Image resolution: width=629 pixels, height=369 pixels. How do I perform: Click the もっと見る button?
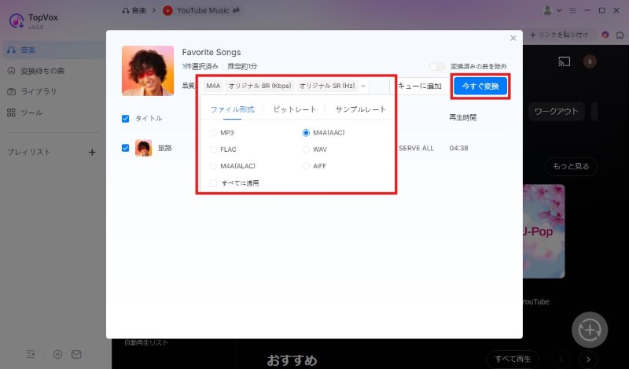pos(571,166)
